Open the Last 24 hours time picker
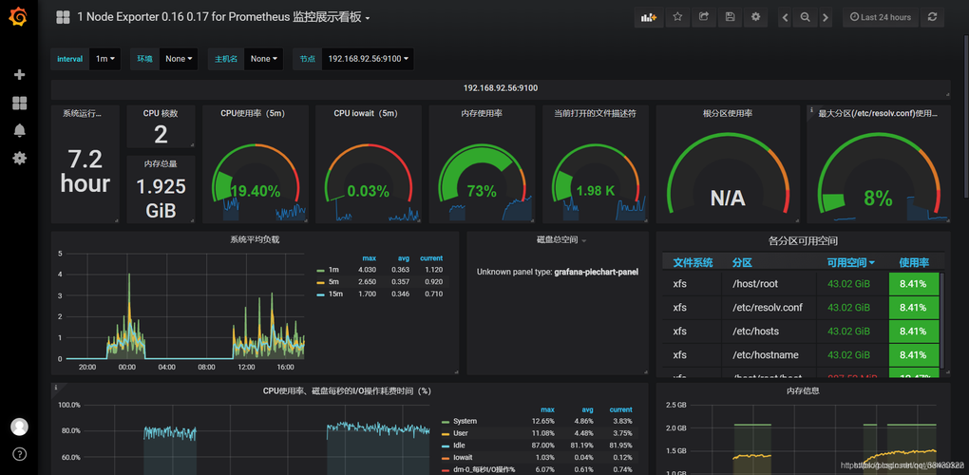The image size is (969, 475). 881,17
